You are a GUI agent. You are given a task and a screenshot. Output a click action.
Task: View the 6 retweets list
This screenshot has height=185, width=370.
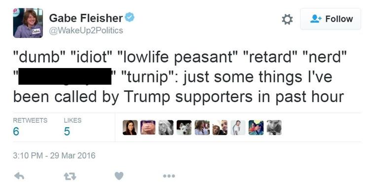(x=30, y=127)
